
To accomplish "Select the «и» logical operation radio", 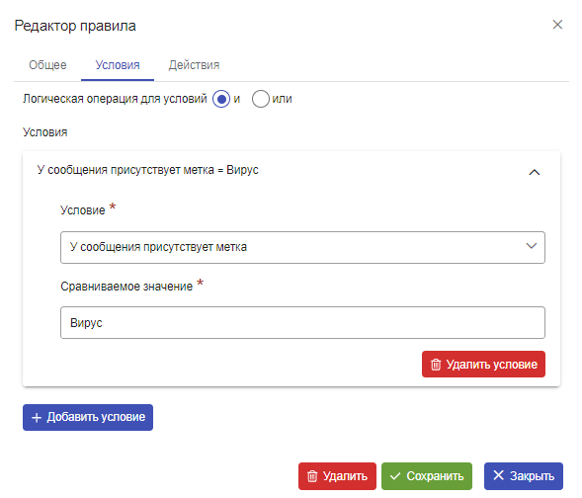I will point(221,99).
